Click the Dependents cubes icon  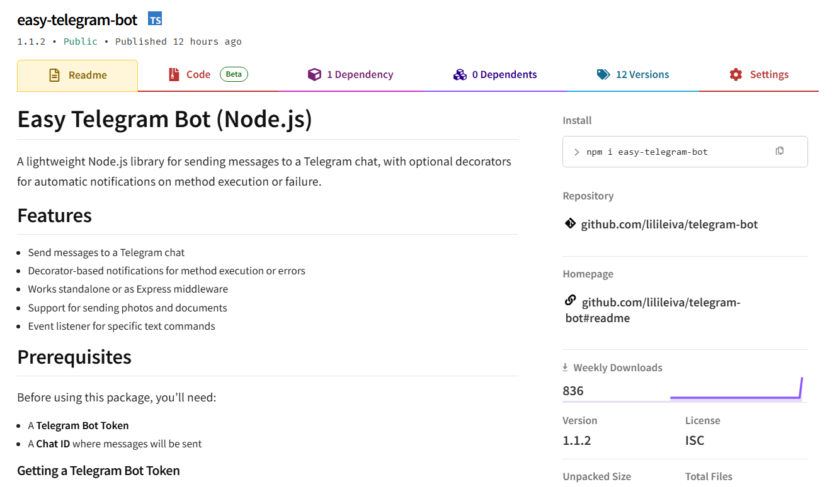(460, 75)
